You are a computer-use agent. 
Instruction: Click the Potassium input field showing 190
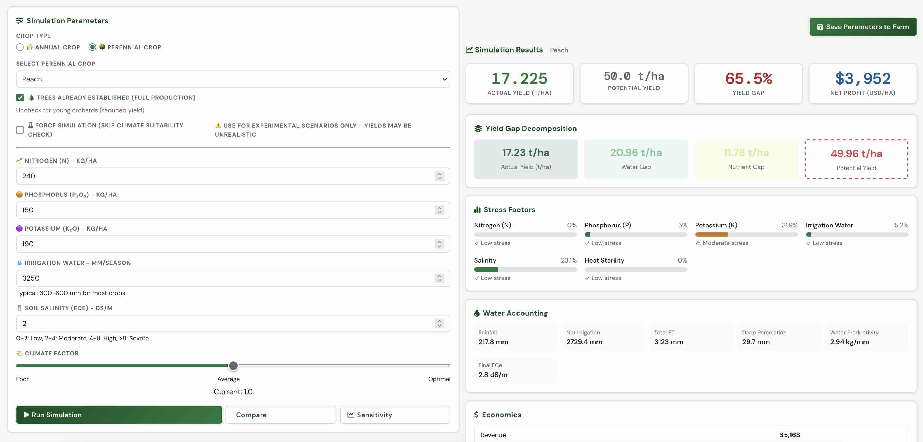[x=233, y=244]
